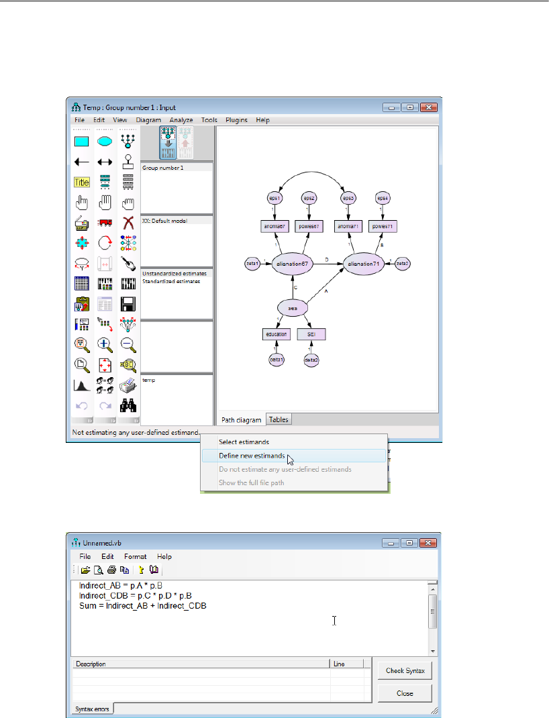
Task: Zoom out with the minus magnifier
Action: [x=128, y=344]
